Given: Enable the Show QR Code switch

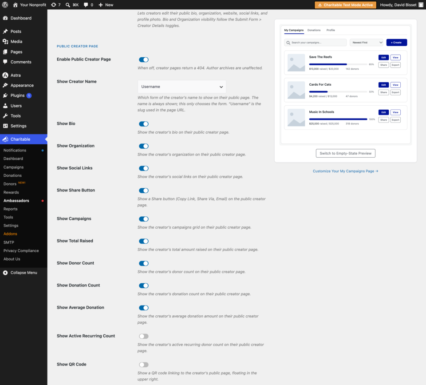Looking at the screenshot, I should click(143, 365).
